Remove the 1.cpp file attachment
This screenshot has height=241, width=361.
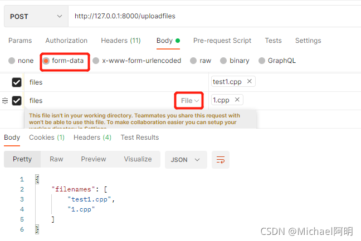(x=237, y=100)
